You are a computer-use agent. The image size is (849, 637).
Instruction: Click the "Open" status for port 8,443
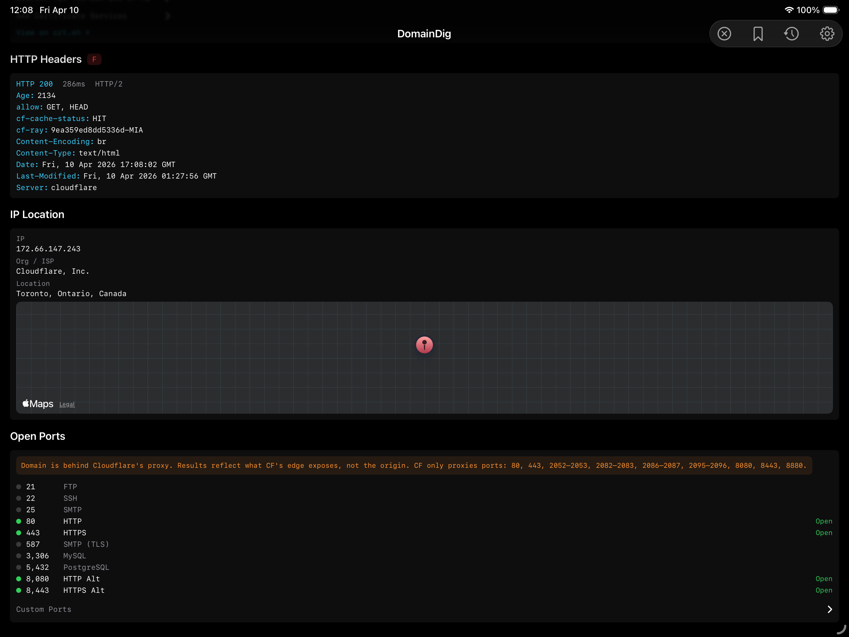[x=824, y=590]
